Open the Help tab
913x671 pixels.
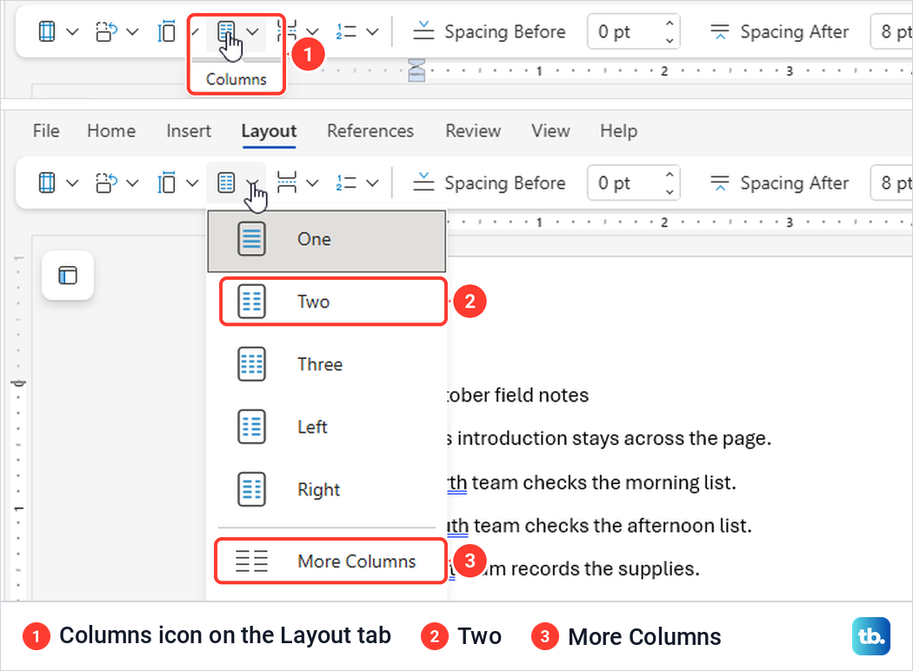[618, 131]
